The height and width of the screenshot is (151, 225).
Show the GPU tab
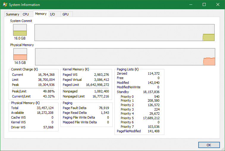[x=65, y=14]
